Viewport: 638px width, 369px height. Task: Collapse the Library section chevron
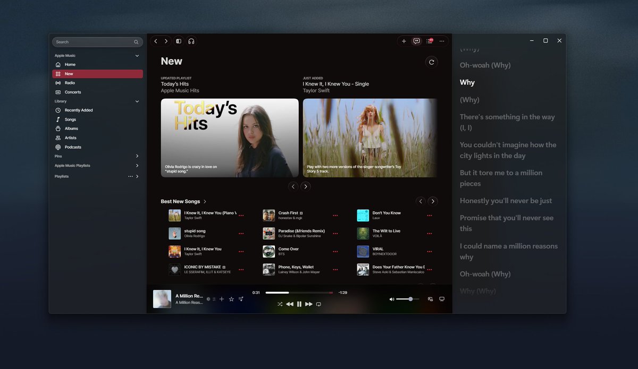[x=137, y=101]
